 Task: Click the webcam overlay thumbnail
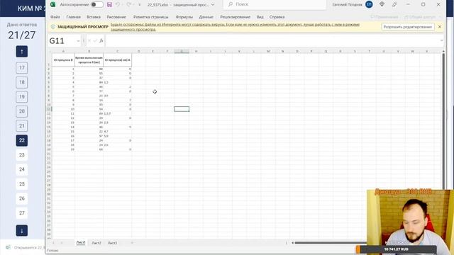pyautogui.click(x=410, y=222)
